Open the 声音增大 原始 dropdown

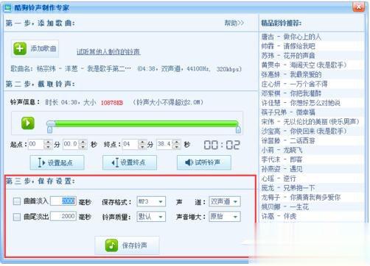225,217
